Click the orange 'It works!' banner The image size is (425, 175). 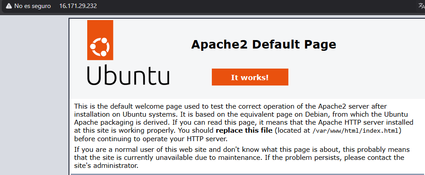point(250,77)
